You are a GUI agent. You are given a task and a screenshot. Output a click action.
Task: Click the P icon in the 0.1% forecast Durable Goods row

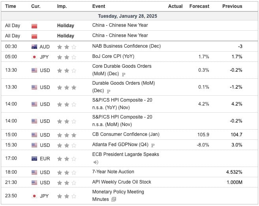pyautogui.click(x=109, y=91)
